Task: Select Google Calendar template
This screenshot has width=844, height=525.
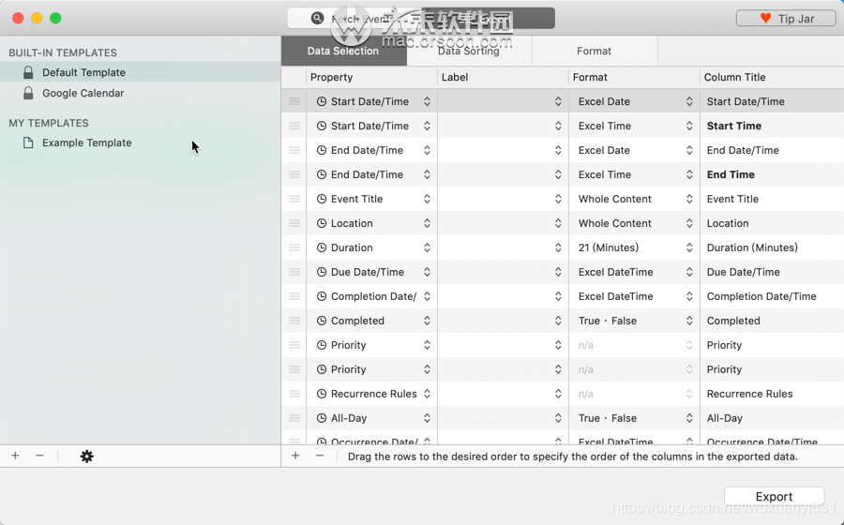Action: click(x=140, y=93)
